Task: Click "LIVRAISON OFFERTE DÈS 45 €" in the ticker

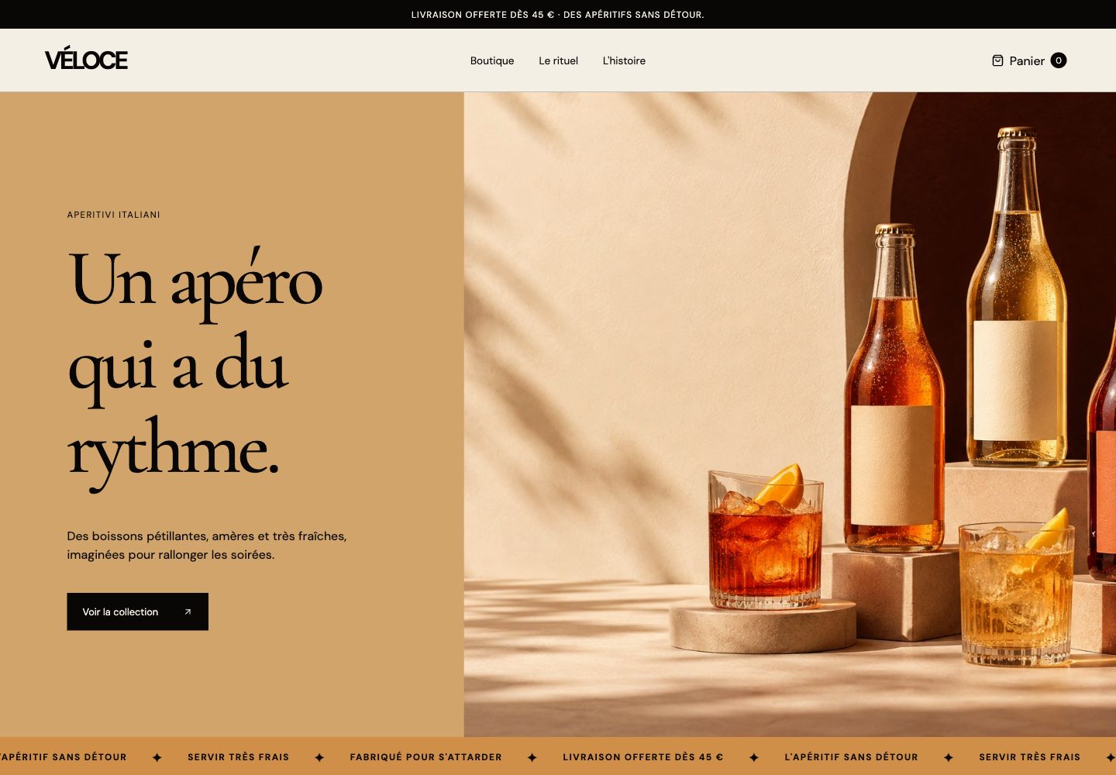Action: (642, 757)
